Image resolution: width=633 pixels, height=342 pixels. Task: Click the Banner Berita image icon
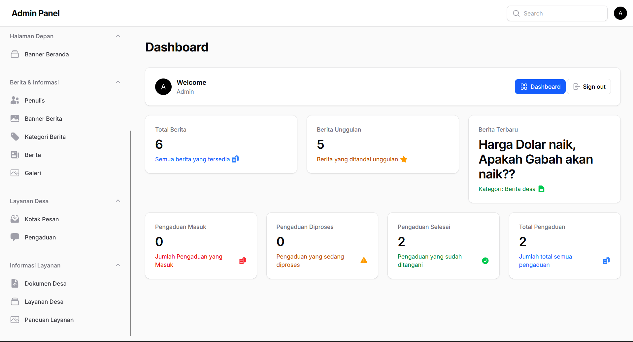(x=15, y=119)
